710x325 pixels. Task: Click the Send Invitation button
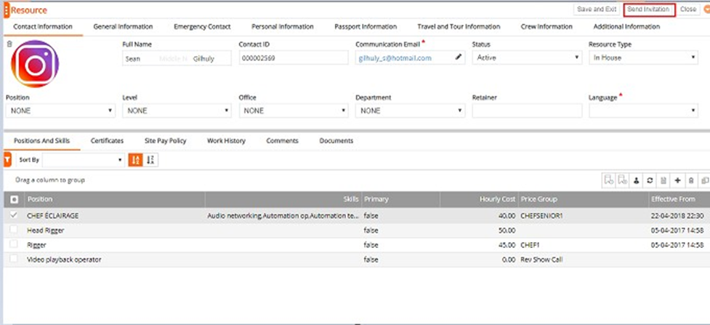tap(648, 9)
